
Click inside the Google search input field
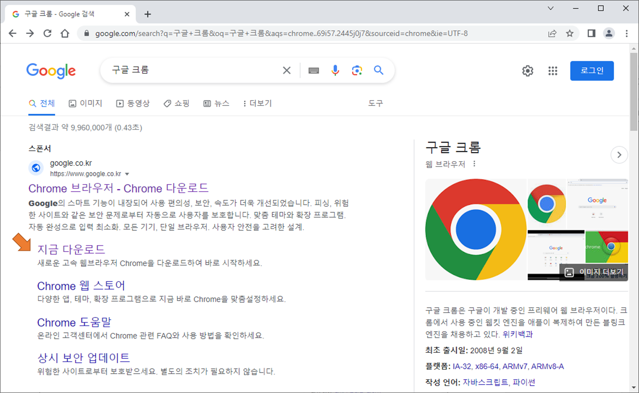[194, 70]
